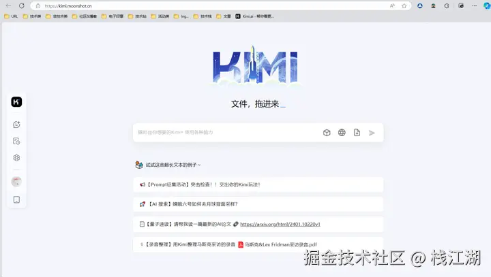The width and height of the screenshot is (491, 277).
Task: Open the mobile app icon in the sidebar
Action: click(16, 200)
